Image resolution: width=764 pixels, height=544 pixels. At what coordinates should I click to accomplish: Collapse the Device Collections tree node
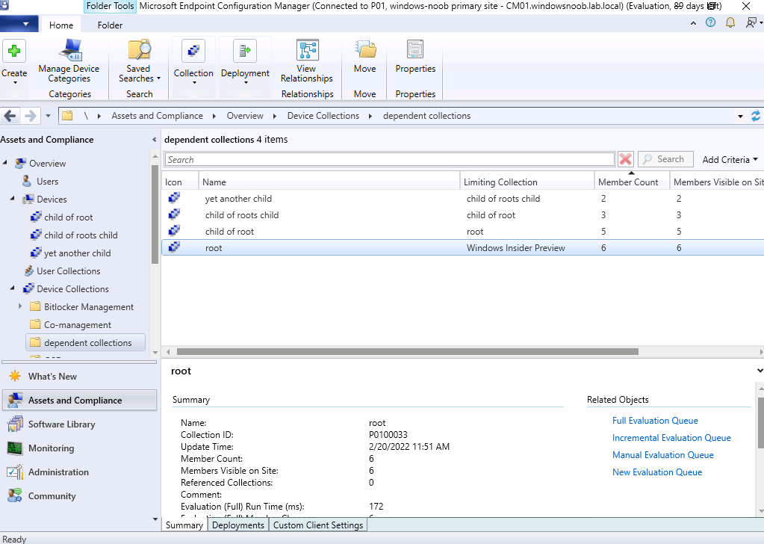tap(13, 288)
